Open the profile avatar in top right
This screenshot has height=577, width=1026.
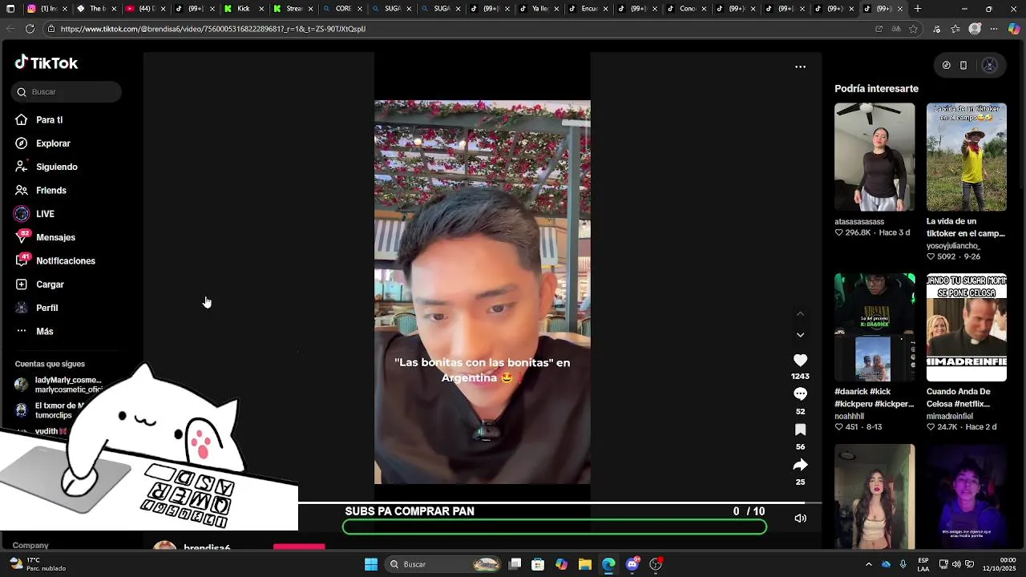click(x=989, y=66)
